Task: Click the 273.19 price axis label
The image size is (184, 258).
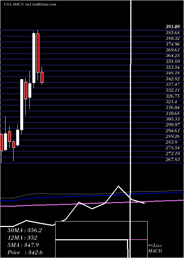Action: pyautogui.click(x=173, y=154)
